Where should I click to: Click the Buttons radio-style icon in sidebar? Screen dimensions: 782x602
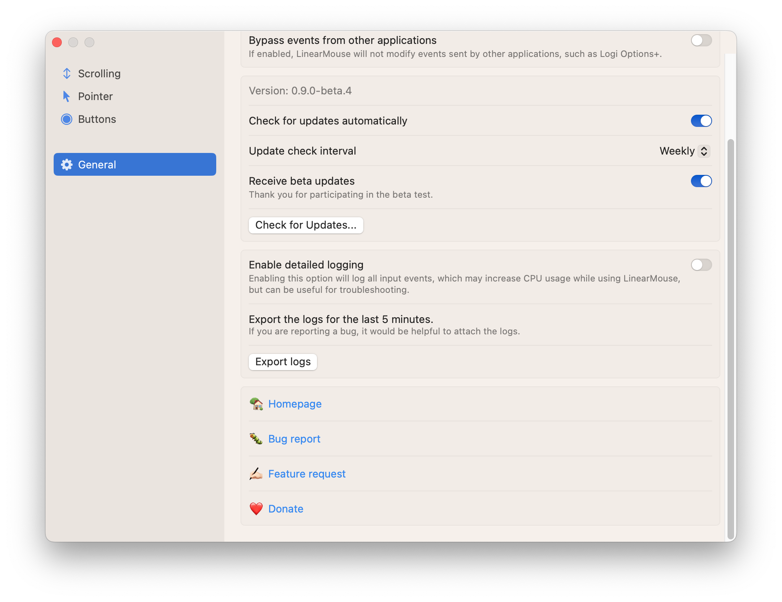[x=67, y=119]
